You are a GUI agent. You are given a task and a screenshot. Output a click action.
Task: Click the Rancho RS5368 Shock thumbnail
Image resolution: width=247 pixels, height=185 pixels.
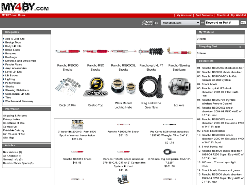click(77, 152)
